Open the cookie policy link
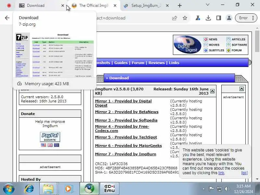260x195 pixels. (221, 173)
